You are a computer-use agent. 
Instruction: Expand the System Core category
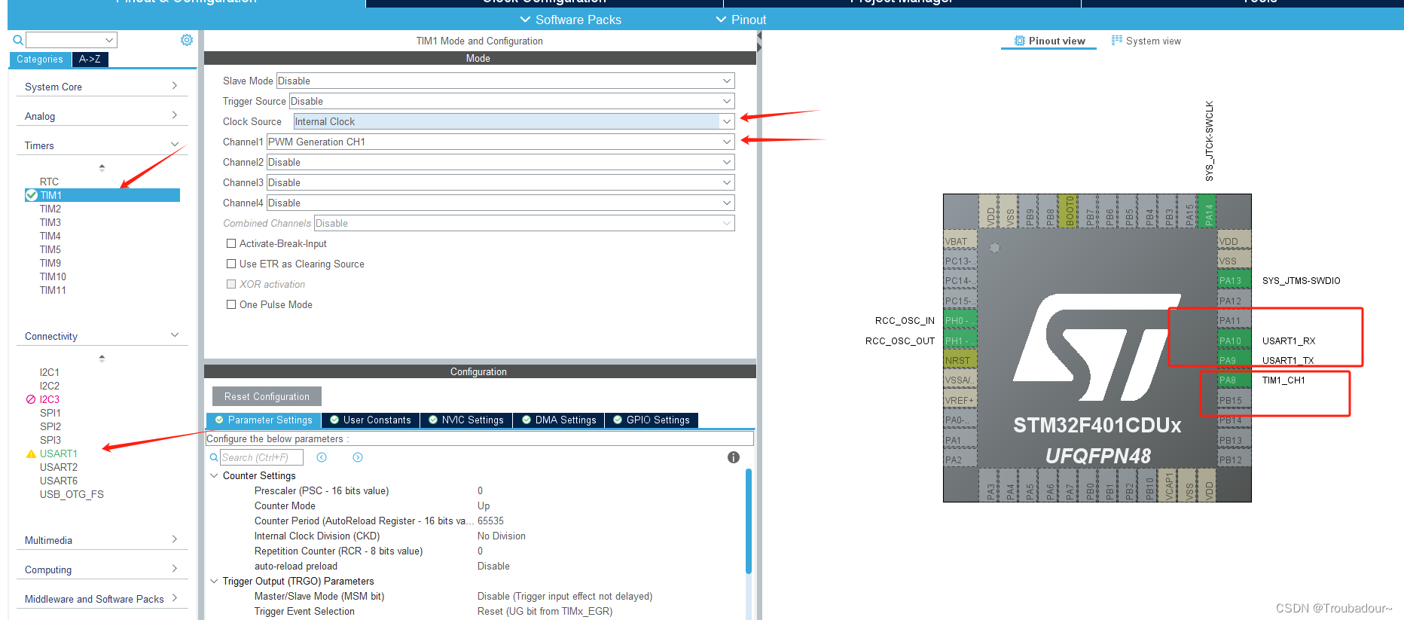(102, 87)
